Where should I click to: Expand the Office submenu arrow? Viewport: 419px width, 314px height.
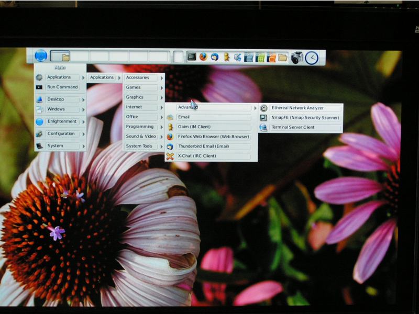click(162, 117)
